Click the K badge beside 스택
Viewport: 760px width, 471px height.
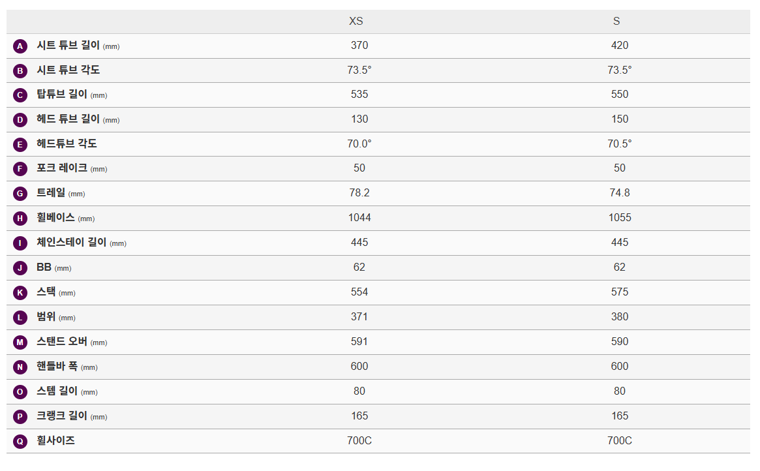coord(20,293)
